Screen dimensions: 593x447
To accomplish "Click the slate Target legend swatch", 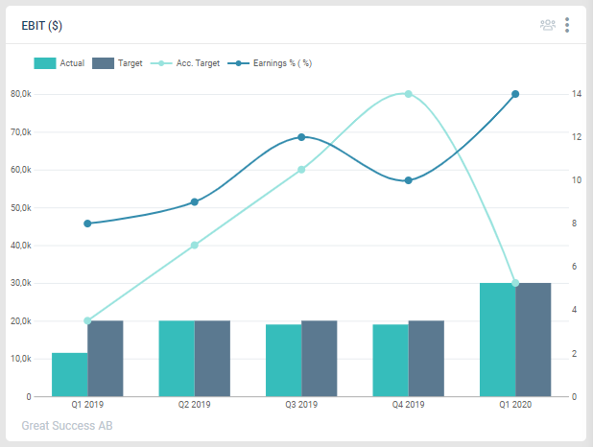I will click(104, 63).
